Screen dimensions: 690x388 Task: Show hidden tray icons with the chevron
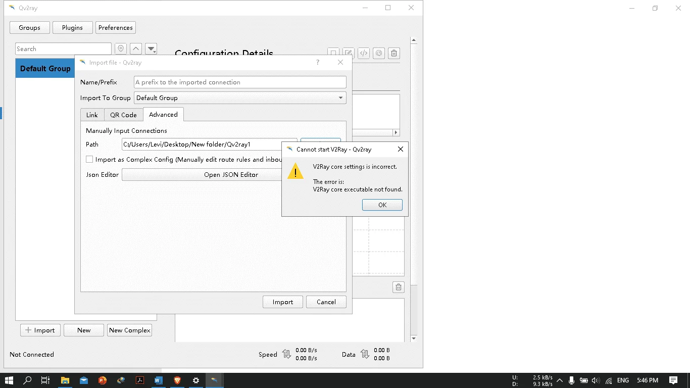tap(560, 380)
